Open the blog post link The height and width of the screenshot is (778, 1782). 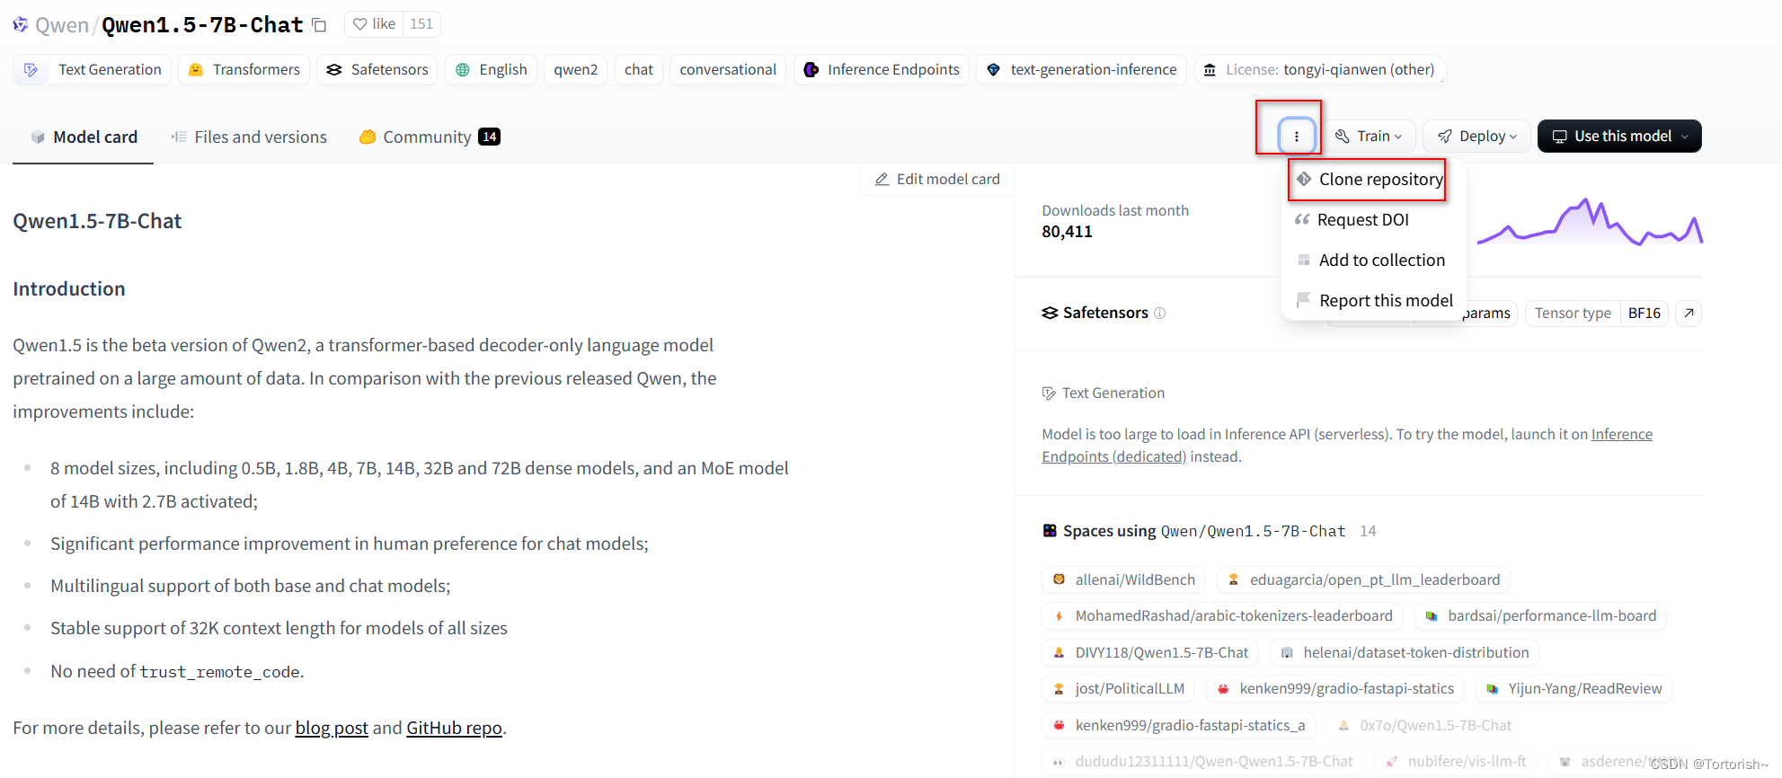332,728
